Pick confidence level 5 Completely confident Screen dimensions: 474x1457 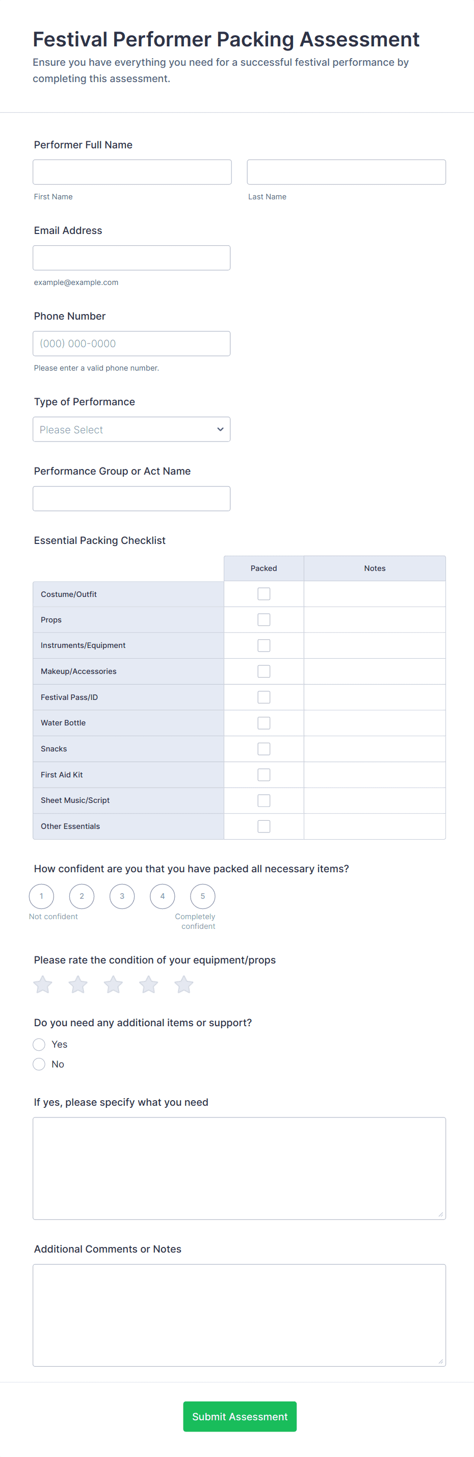[202, 896]
